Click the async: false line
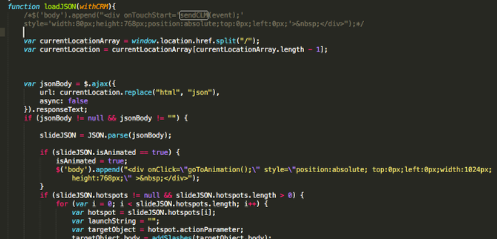This screenshot has width=497, height=239. click(x=64, y=101)
